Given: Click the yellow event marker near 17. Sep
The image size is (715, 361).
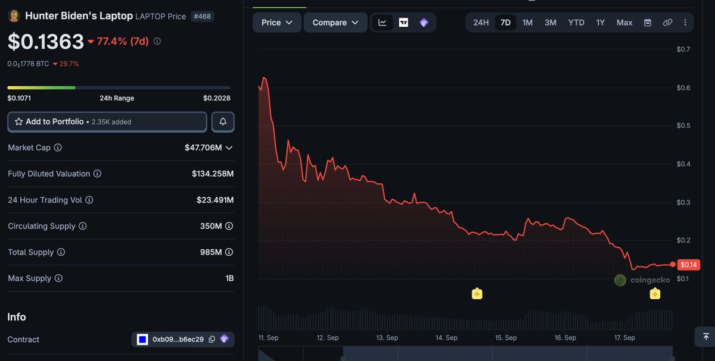Looking at the screenshot, I should tap(655, 293).
